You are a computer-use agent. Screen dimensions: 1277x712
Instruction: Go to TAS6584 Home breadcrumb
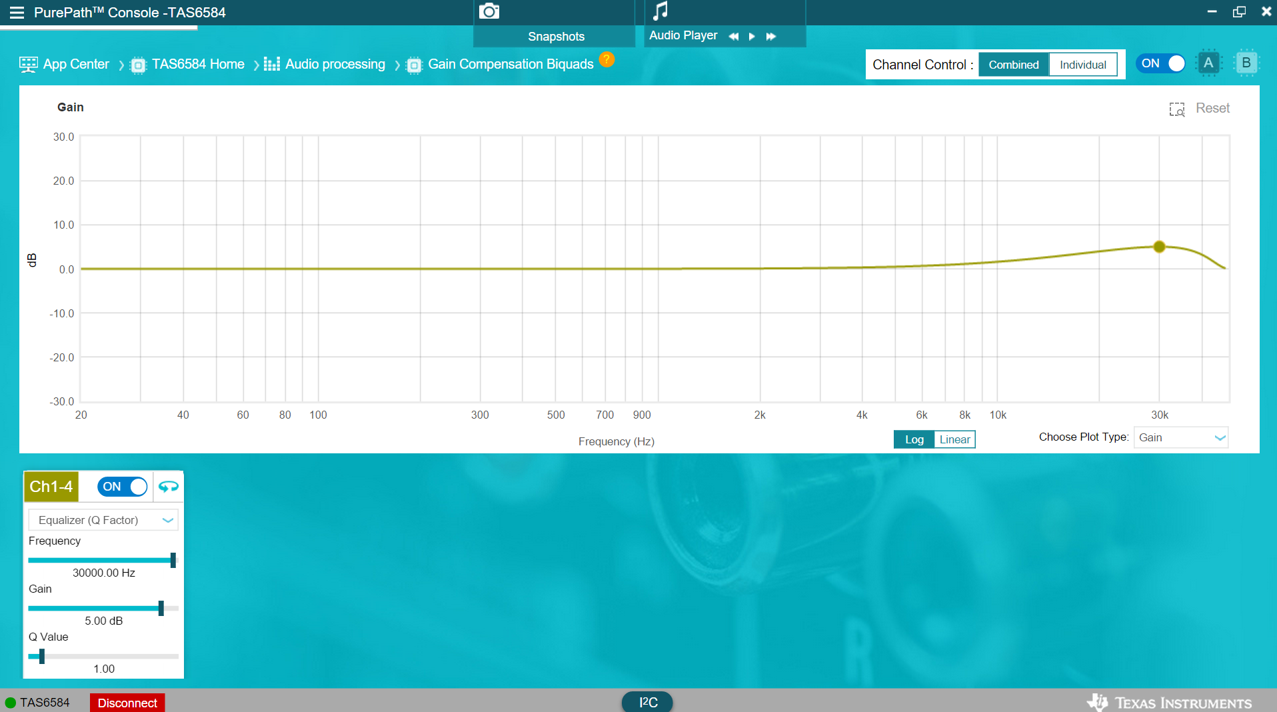198,64
